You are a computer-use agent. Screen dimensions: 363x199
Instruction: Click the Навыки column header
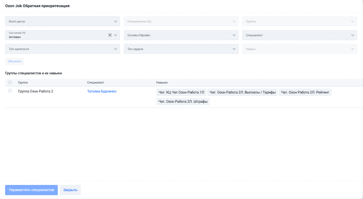(x=162, y=83)
